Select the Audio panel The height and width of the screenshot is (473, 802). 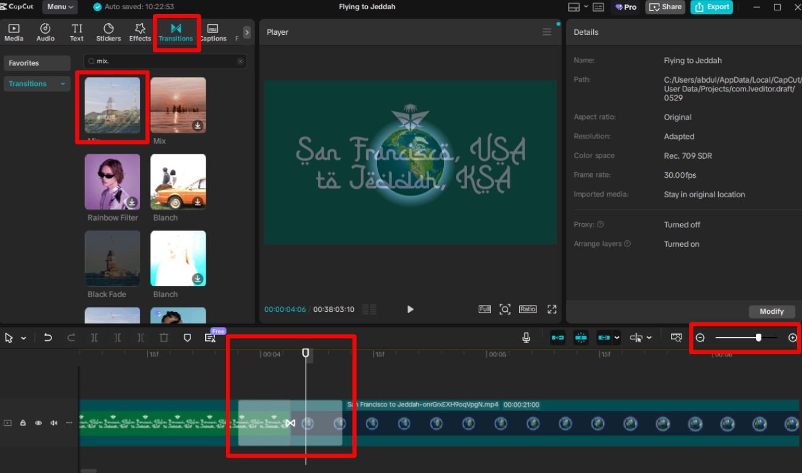[45, 32]
